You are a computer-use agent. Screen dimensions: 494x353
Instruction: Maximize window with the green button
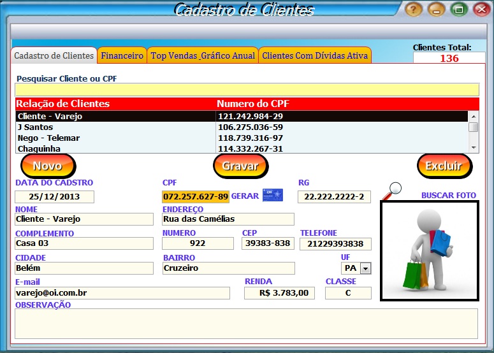point(460,9)
